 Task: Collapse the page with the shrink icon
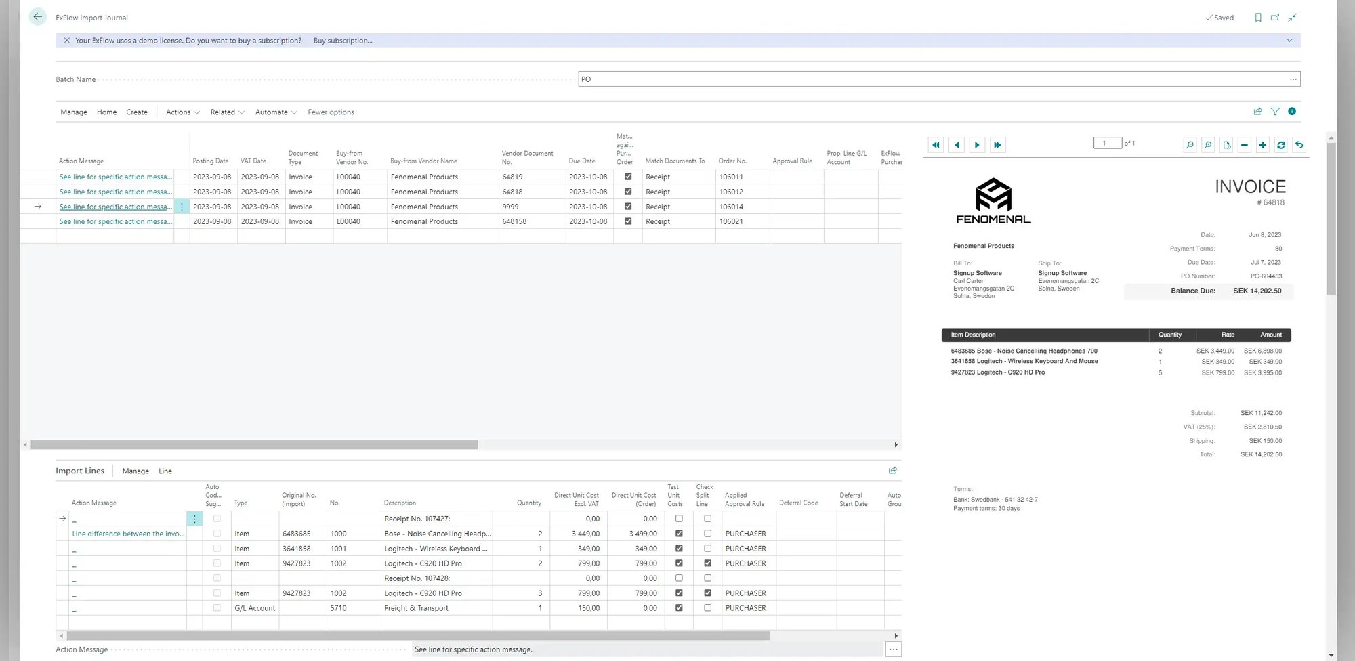click(1293, 17)
